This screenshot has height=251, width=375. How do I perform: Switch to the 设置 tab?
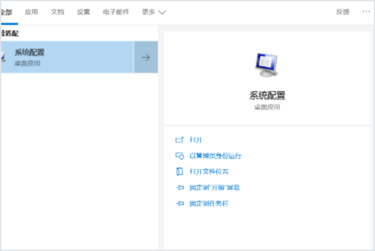83,12
